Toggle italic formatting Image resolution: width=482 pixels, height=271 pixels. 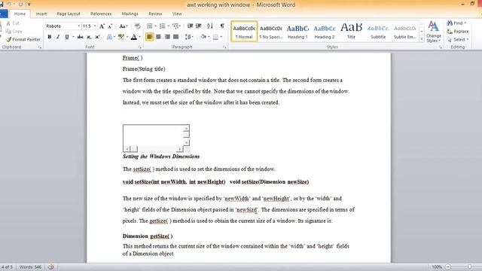coord(58,37)
